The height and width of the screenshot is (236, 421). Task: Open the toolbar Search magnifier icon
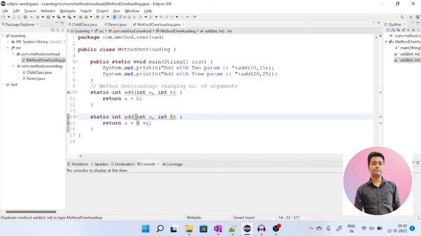(403, 17)
